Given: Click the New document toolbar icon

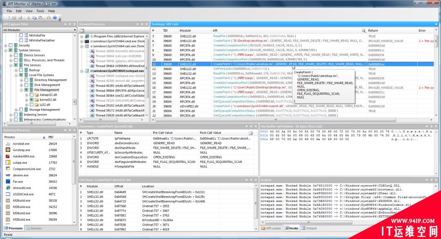Looking at the screenshot, I should (x=8, y=18).
